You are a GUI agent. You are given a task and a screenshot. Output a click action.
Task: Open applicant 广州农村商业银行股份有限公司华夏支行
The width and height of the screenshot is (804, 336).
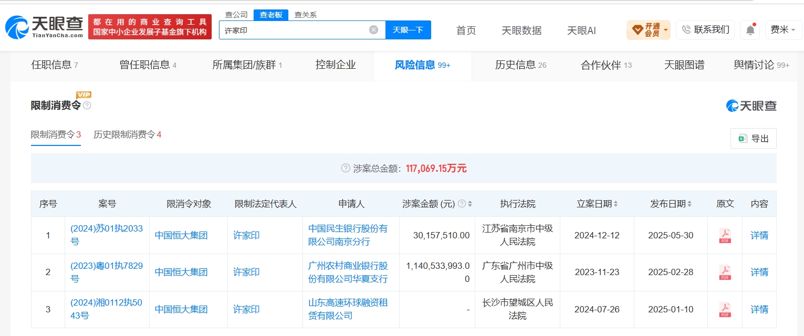[348, 272]
